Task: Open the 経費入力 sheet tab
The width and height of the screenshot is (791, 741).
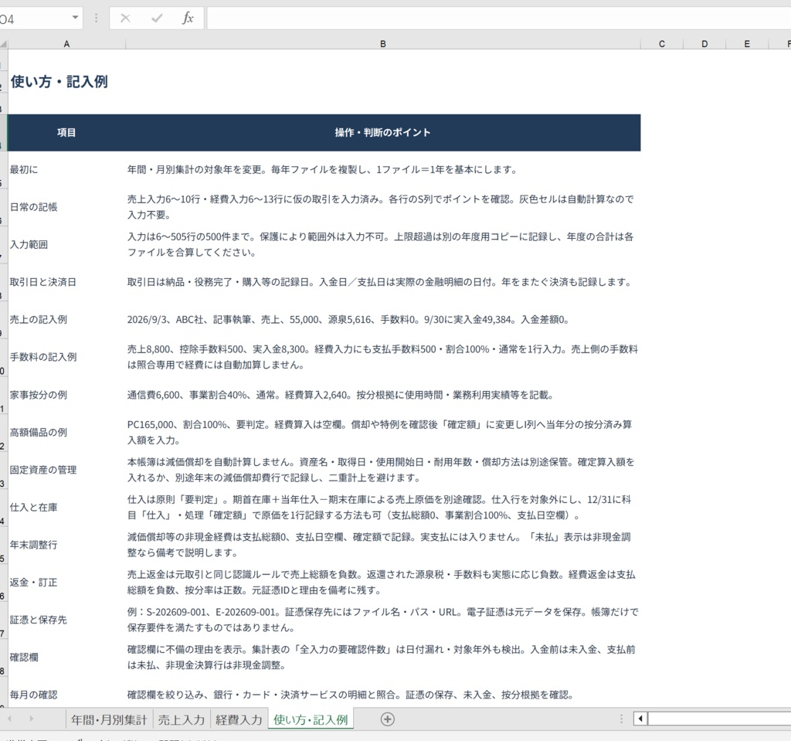Action: pyautogui.click(x=239, y=720)
